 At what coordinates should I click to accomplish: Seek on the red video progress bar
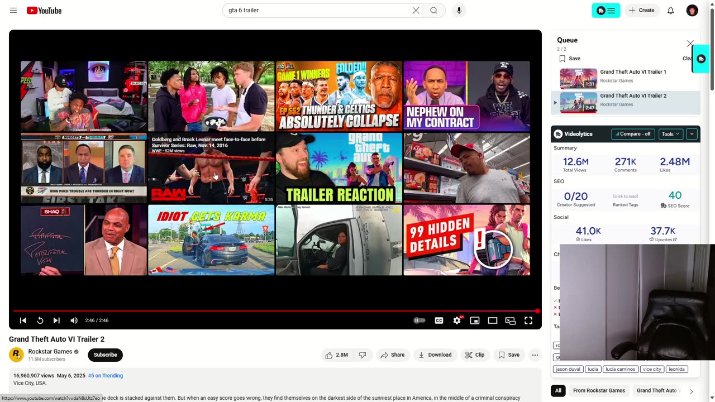point(275,311)
